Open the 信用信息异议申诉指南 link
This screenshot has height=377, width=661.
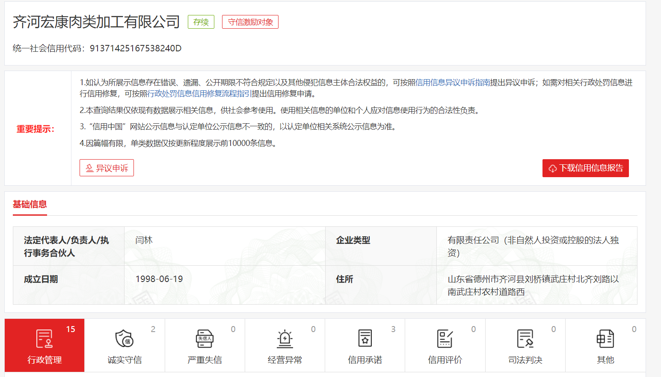[453, 83]
